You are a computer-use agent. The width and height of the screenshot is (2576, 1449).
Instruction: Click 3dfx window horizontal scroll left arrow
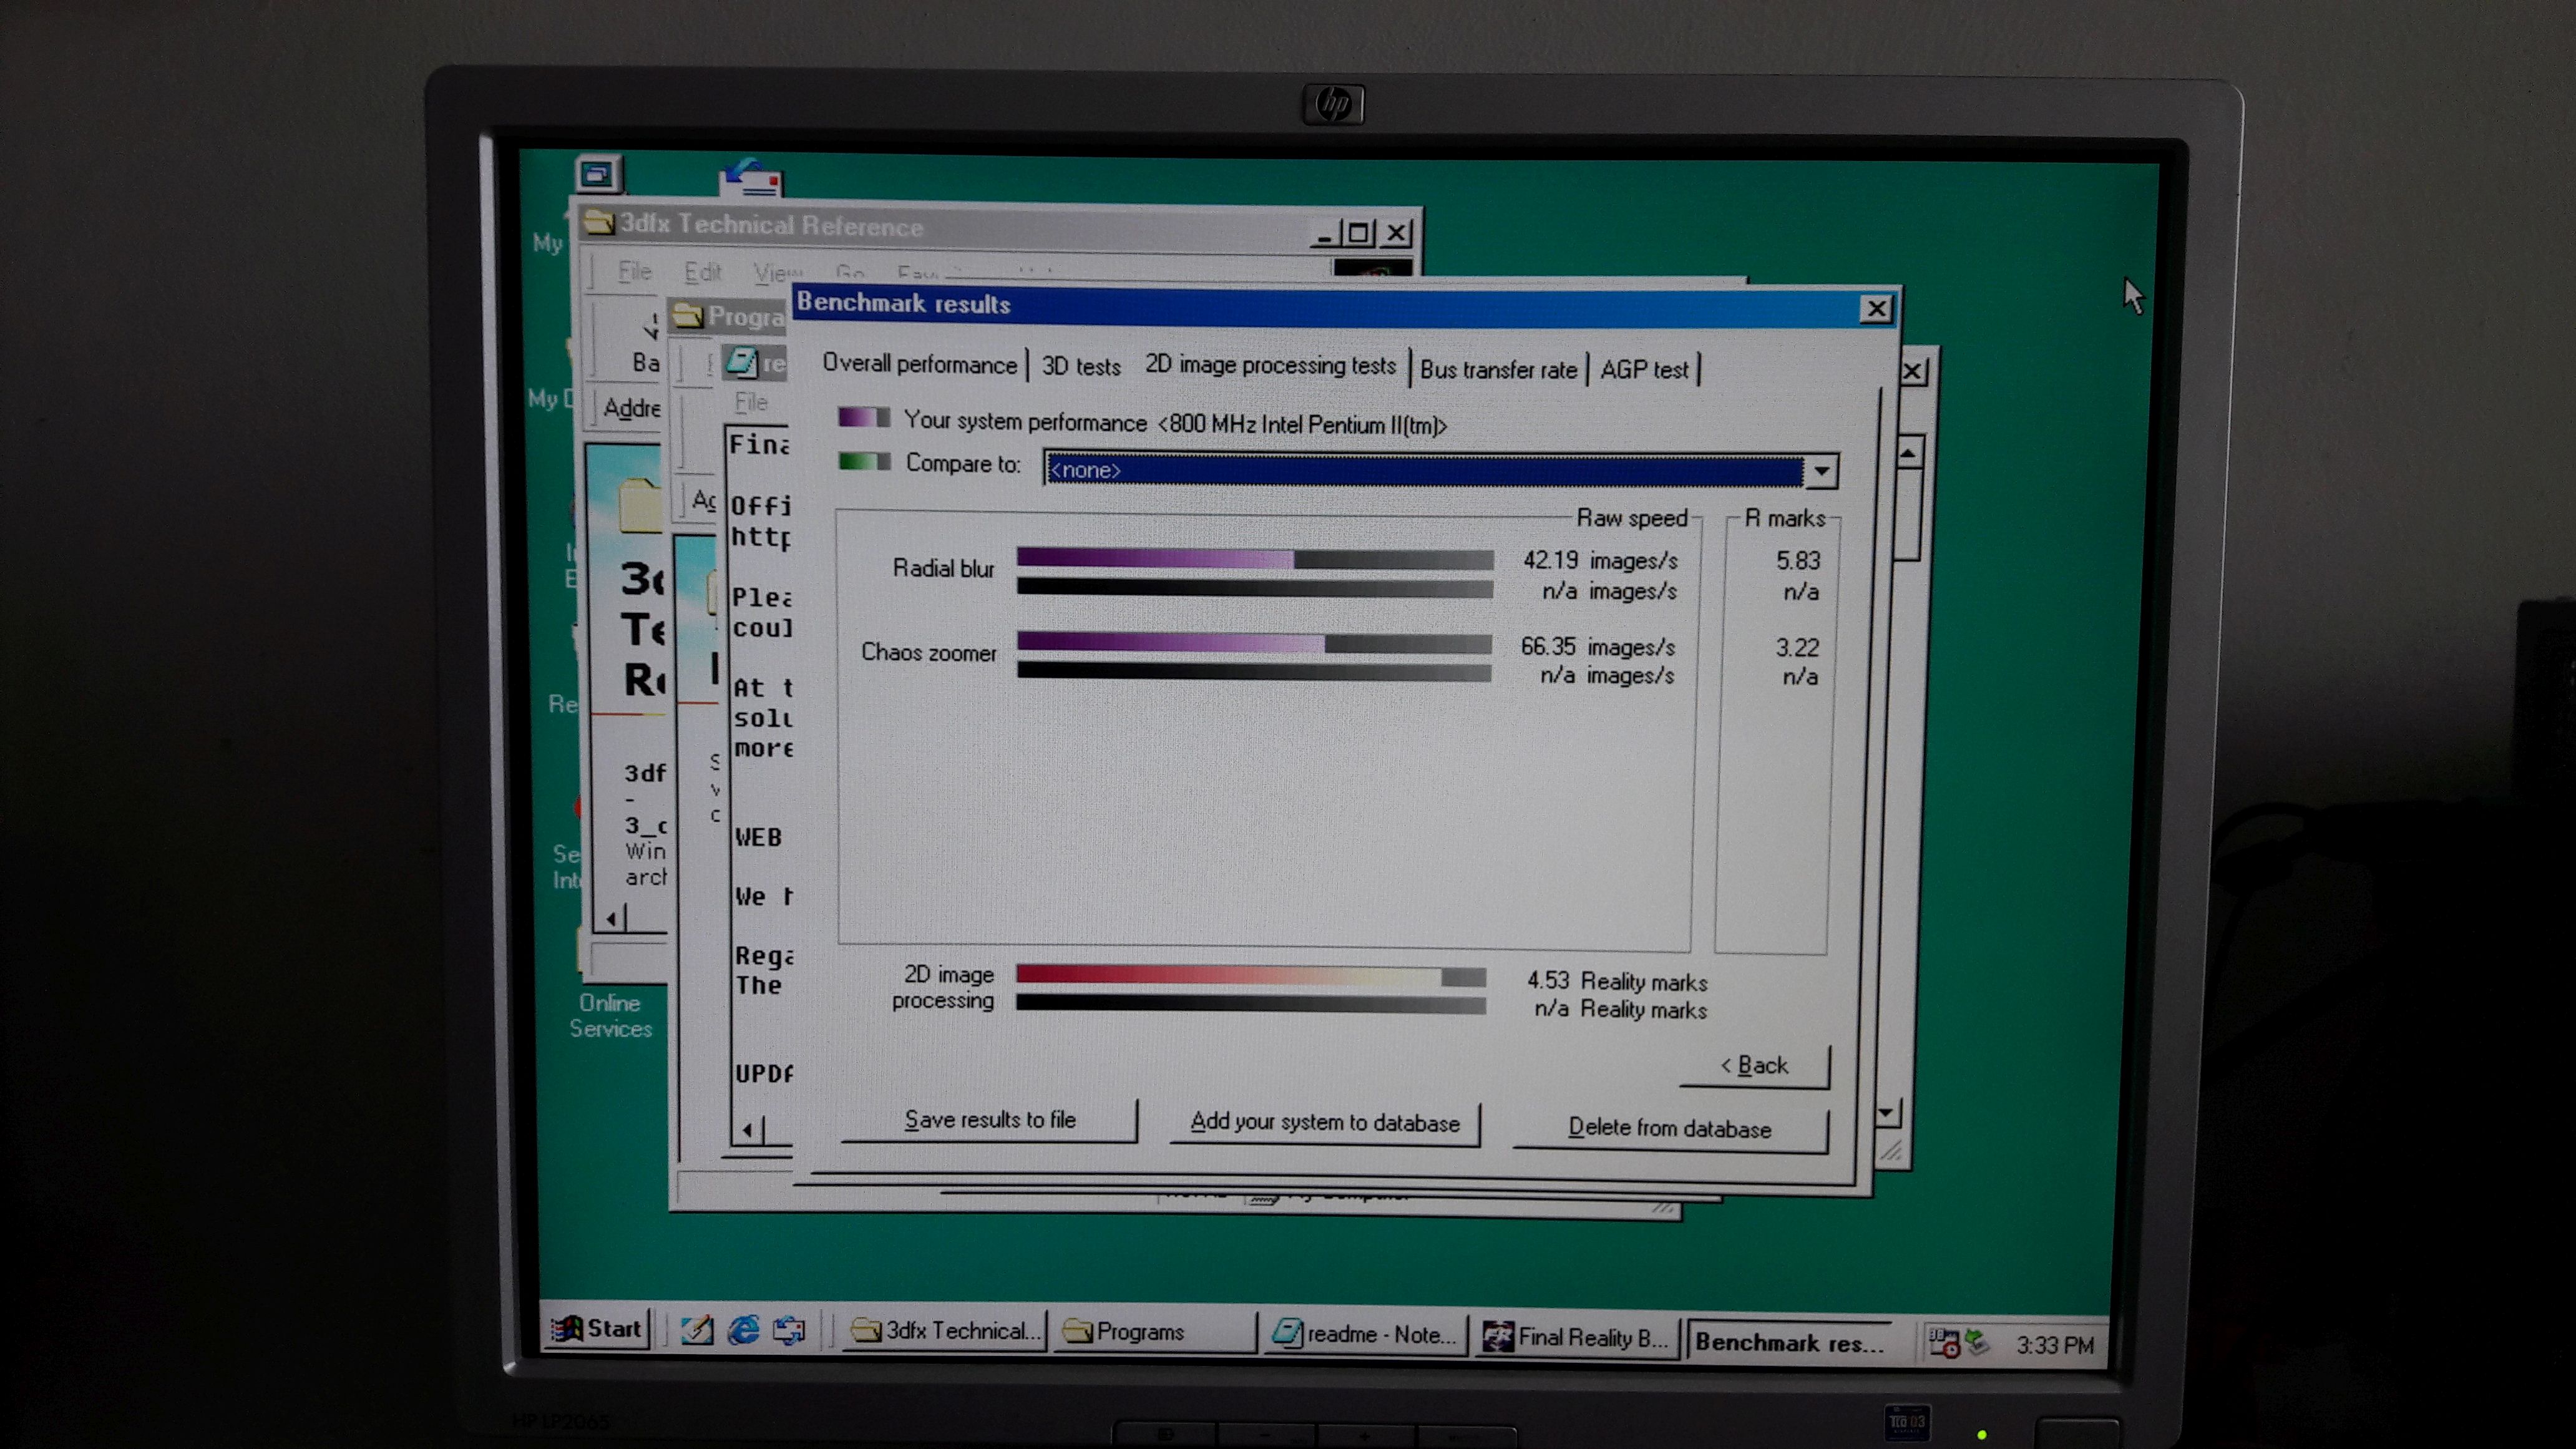612,918
